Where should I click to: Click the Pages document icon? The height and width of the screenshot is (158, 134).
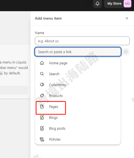coord(42,107)
